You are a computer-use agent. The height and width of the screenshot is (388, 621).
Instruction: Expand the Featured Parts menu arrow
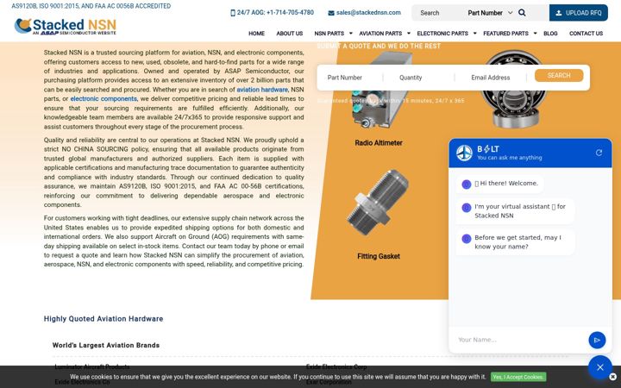click(535, 34)
